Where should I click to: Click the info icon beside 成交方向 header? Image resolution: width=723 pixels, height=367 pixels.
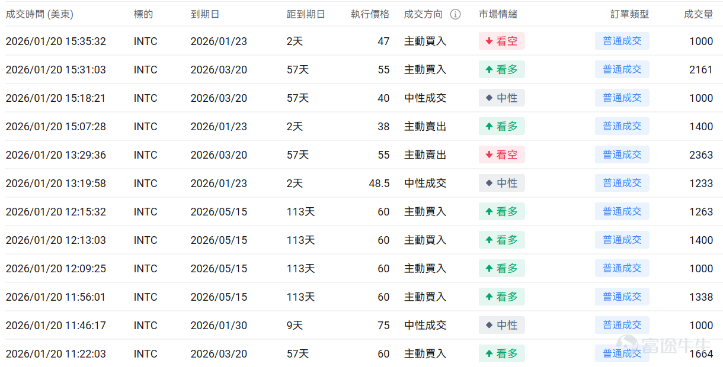click(x=455, y=14)
